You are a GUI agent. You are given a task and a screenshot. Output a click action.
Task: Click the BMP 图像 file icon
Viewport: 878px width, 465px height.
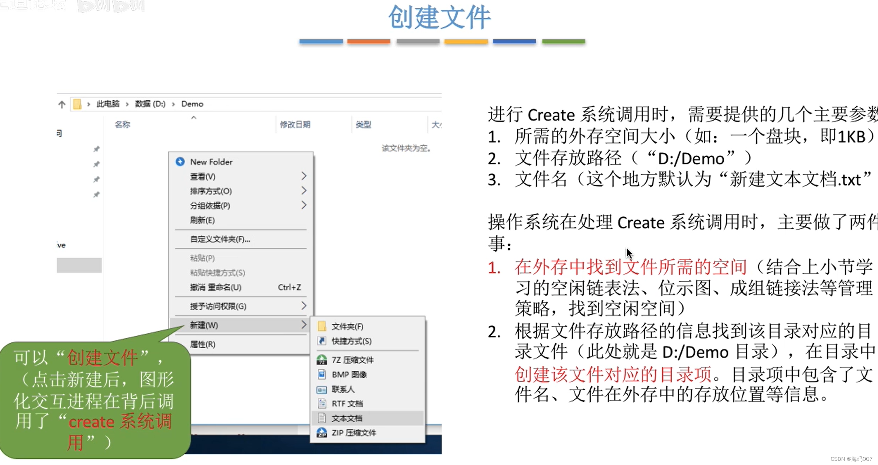pos(322,374)
